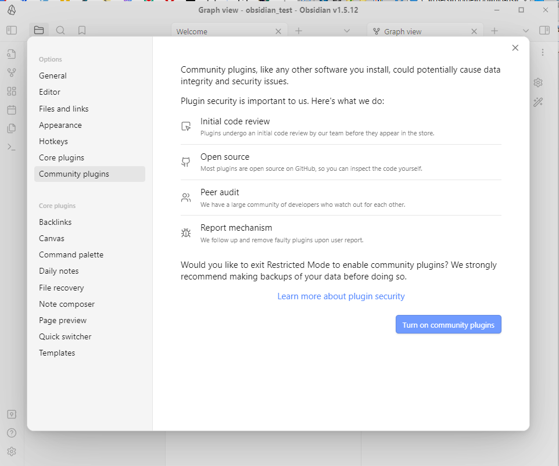Switch to the Graph view tab
This screenshot has height=466, width=559.
click(x=425, y=31)
